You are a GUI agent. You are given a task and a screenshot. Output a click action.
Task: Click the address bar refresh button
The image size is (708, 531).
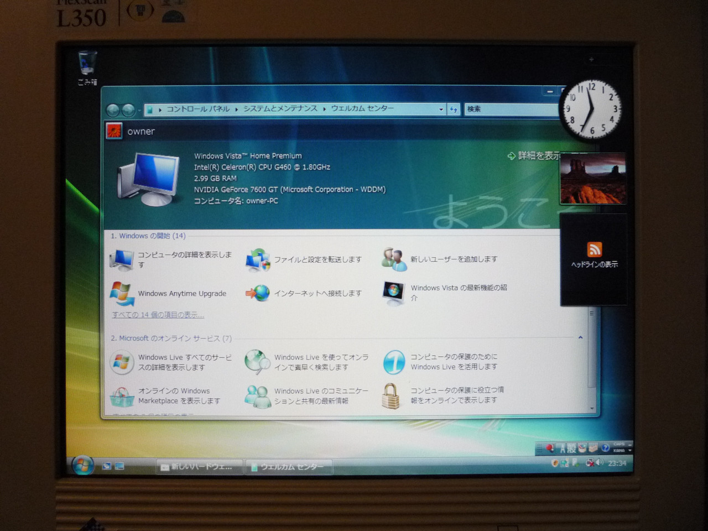click(x=454, y=110)
